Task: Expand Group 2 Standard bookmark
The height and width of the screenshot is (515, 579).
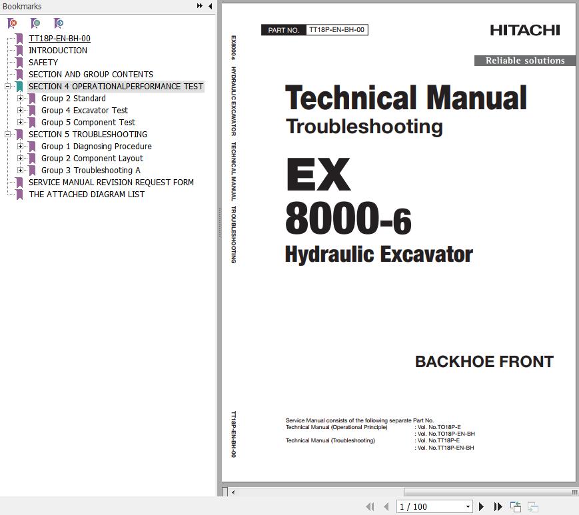Action: click(21, 99)
